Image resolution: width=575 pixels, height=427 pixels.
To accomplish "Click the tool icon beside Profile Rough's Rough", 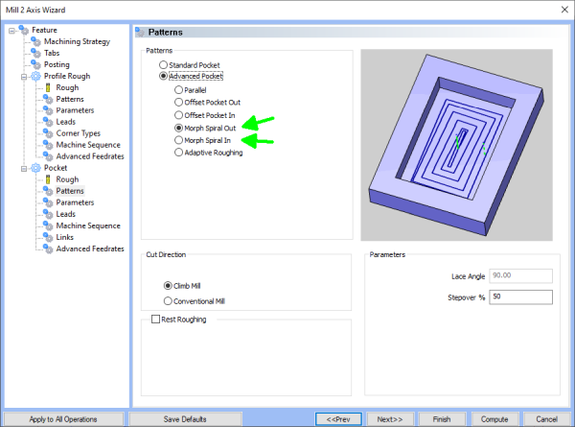I will point(48,87).
